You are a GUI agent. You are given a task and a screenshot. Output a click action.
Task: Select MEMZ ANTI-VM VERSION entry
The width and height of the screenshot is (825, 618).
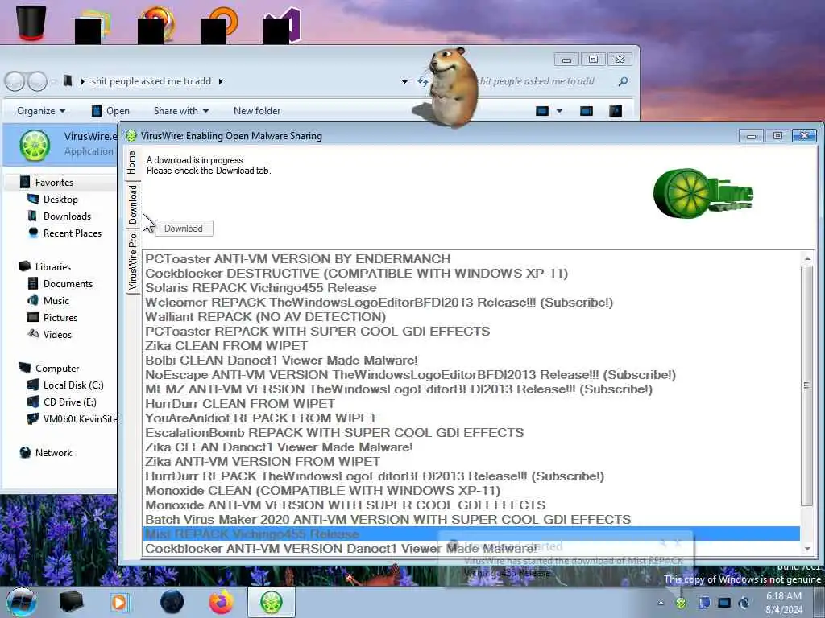click(472, 389)
